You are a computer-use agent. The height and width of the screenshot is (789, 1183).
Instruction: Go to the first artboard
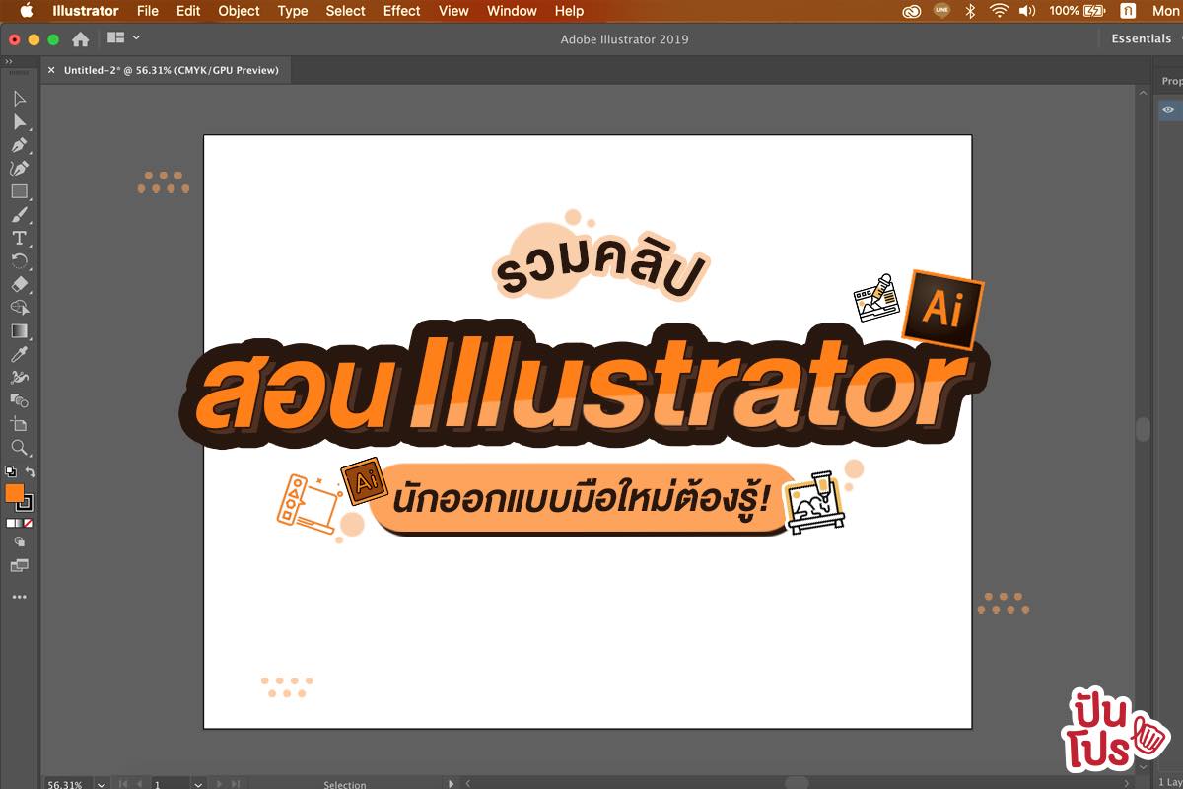(x=123, y=784)
